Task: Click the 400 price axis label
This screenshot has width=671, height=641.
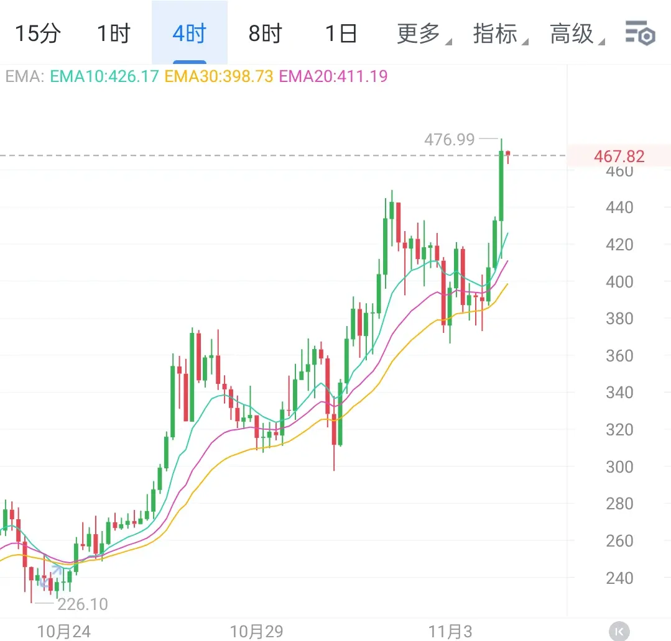Action: coord(619,282)
